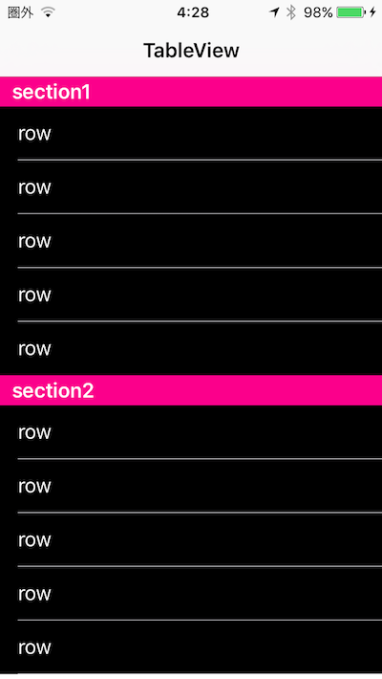
Task: Open the third row under section1
Action: click(191, 241)
